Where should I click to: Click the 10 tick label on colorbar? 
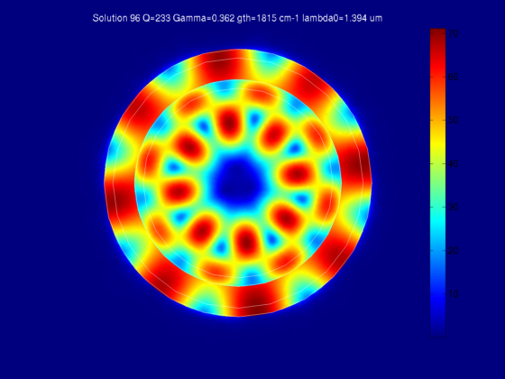pos(453,294)
